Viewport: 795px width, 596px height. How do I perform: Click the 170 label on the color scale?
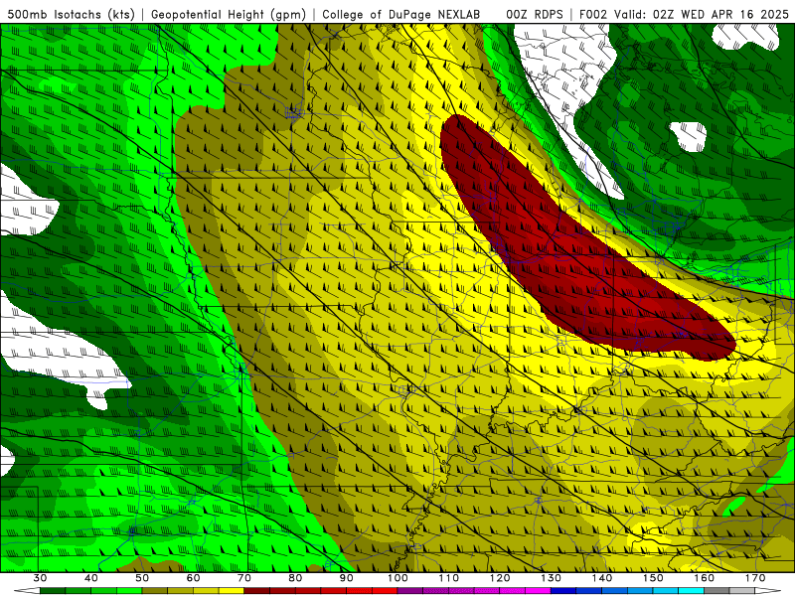tap(755, 578)
